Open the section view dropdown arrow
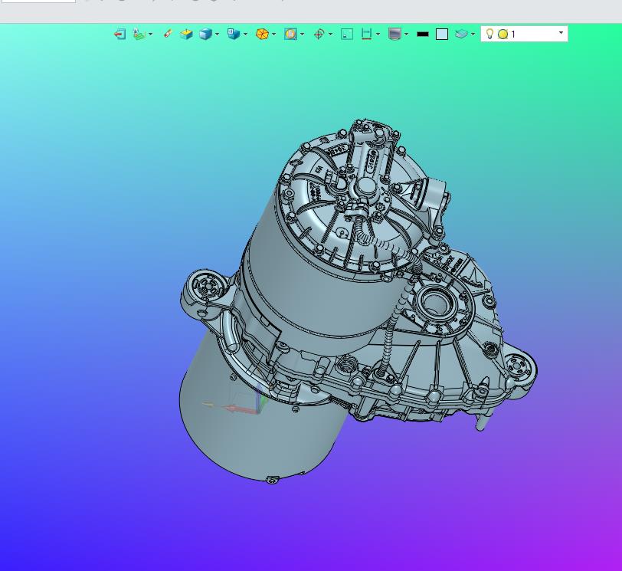The image size is (622, 571). (303, 34)
